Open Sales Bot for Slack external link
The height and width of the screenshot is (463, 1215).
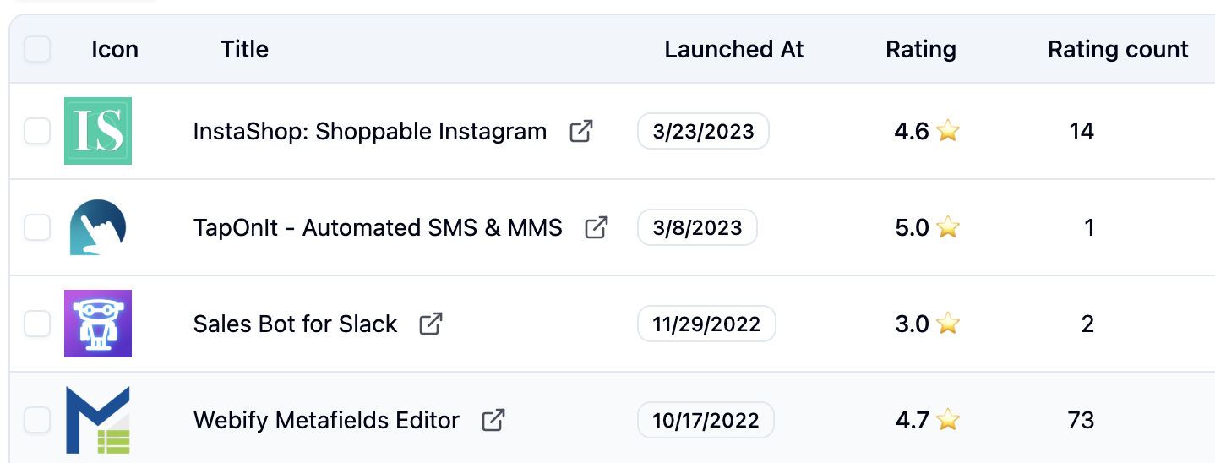tap(431, 324)
